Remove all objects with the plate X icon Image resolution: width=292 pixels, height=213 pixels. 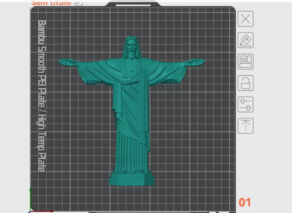245,19
